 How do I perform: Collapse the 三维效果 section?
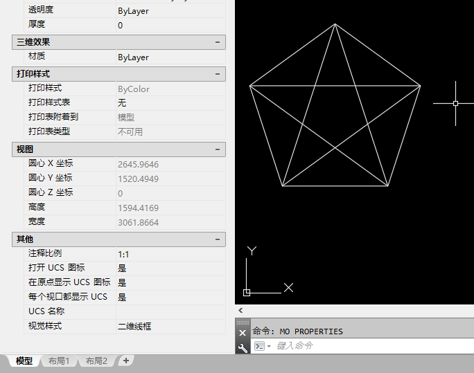pos(218,42)
